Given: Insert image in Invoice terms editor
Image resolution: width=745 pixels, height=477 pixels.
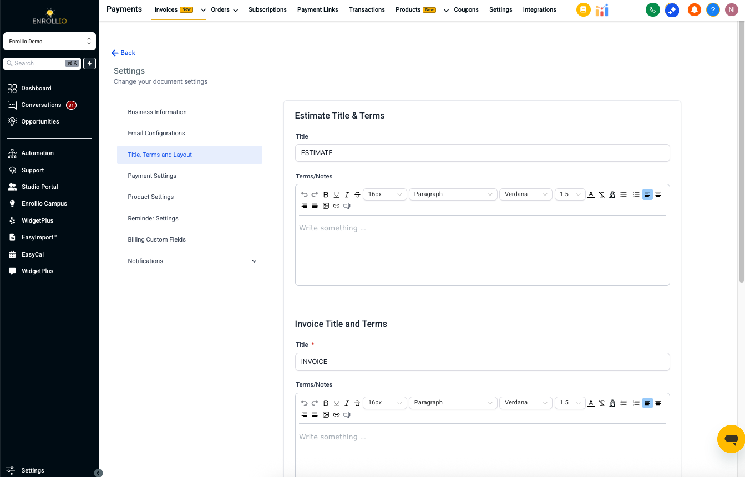Looking at the screenshot, I should (326, 414).
